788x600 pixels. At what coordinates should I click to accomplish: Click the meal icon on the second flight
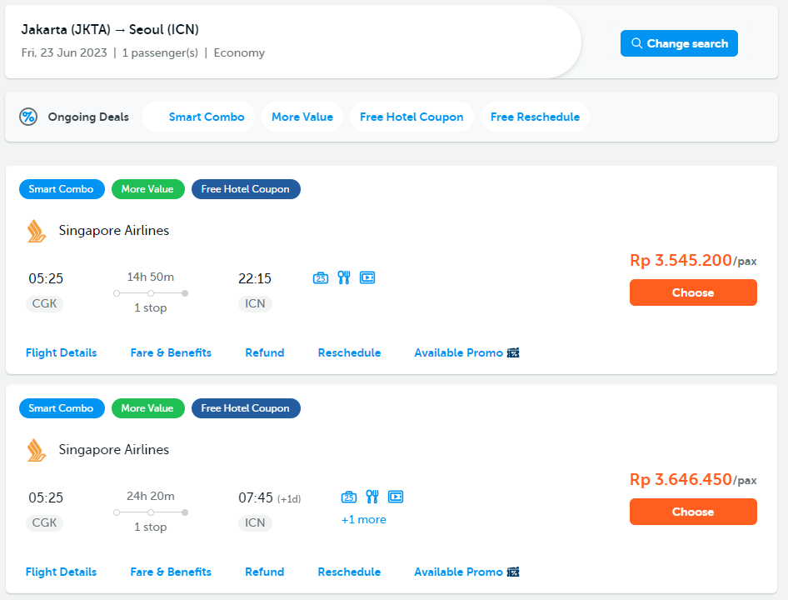point(372,497)
